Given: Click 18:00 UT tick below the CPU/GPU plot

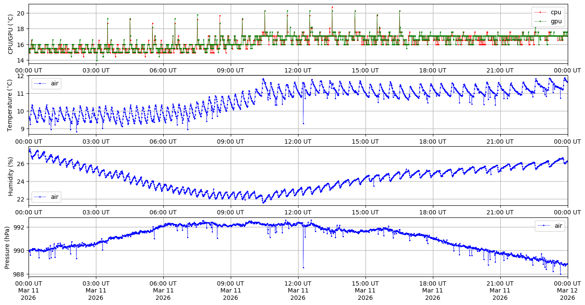Looking at the screenshot, I should click(432, 70).
